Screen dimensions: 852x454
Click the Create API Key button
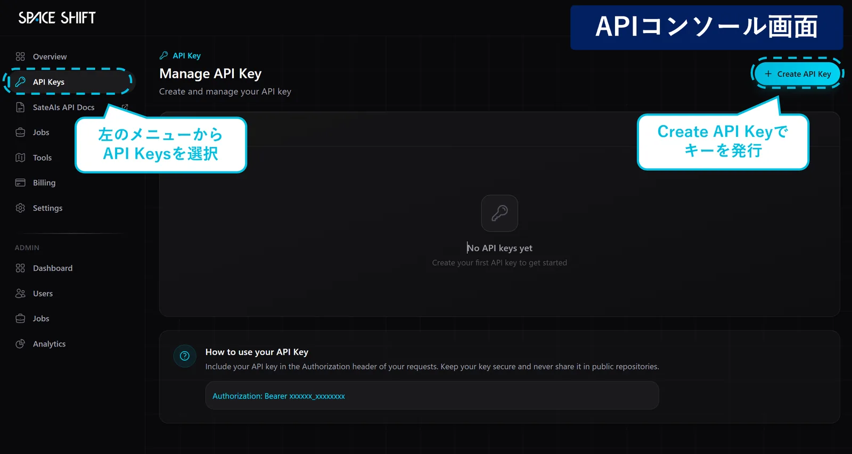798,74
